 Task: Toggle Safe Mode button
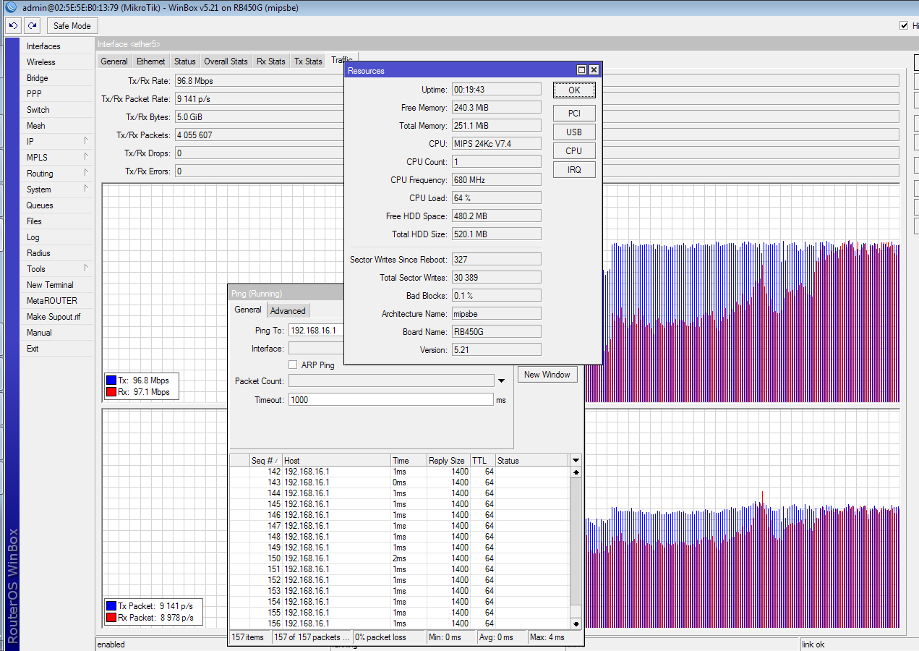[x=72, y=25]
